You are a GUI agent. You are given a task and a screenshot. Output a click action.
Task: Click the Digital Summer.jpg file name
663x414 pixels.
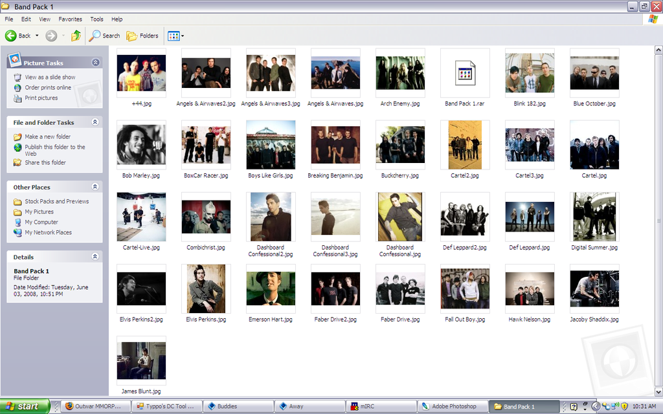(x=594, y=248)
